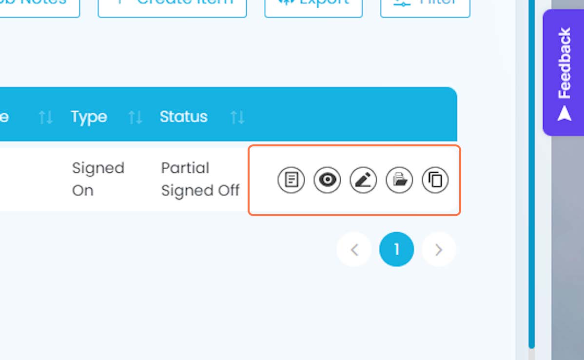Image resolution: width=584 pixels, height=360 pixels.
Task: Click the Status column header label
Action: coord(184,117)
